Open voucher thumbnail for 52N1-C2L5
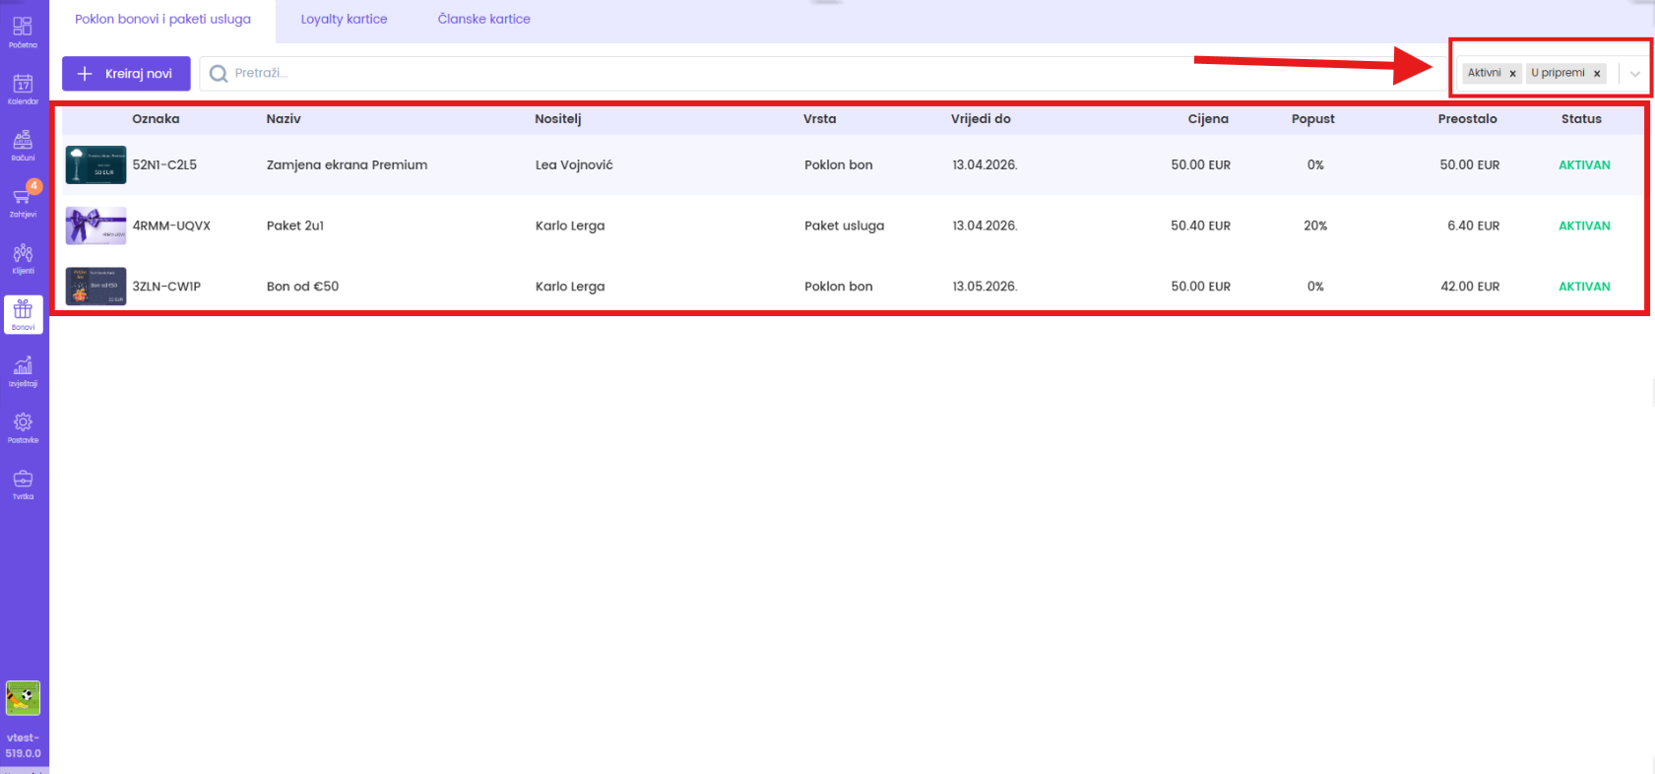Screen dimensions: 1655x774 [x=95, y=165]
